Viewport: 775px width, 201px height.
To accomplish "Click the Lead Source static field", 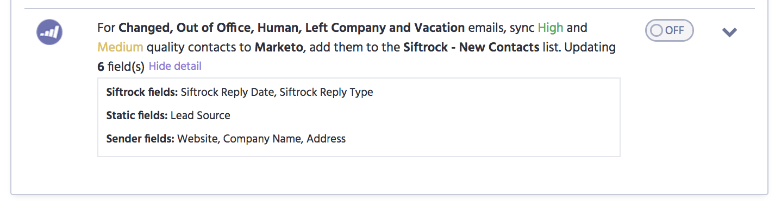I will (201, 115).
